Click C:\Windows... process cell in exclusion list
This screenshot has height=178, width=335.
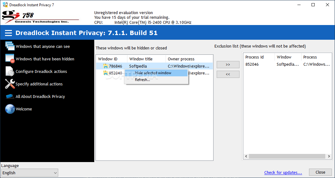pyautogui.click(x=317, y=64)
